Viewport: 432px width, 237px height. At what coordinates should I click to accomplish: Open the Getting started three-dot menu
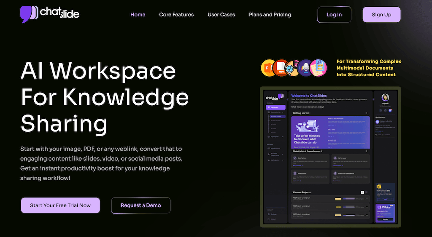tap(367, 113)
